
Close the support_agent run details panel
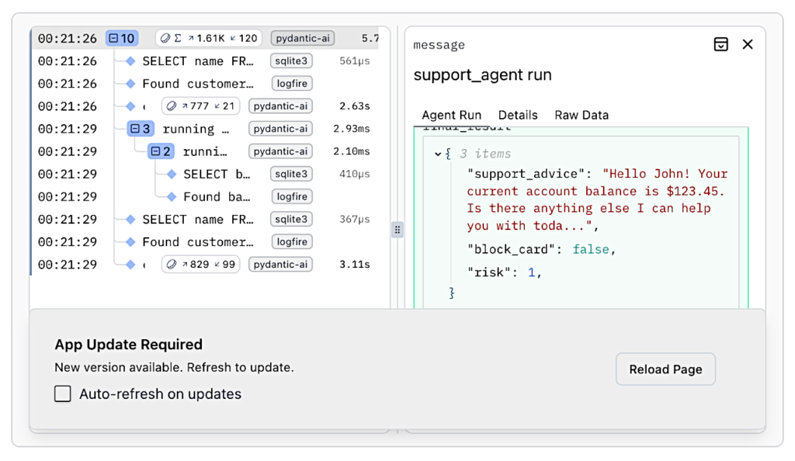[748, 44]
